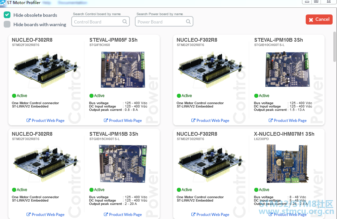Click output peak current 0.8 - 8 A value

(131, 110)
